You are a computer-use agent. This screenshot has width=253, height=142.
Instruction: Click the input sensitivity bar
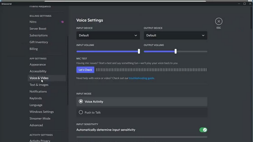coord(142,137)
